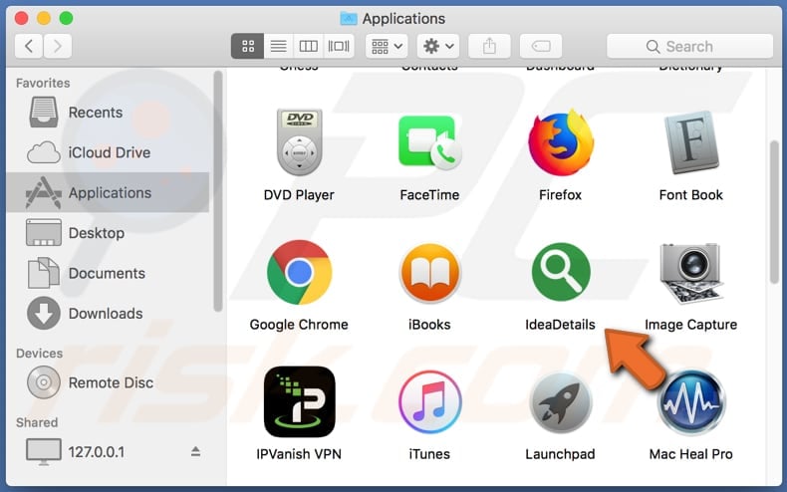Open the item arrangement dropdown
Image resolution: width=787 pixels, height=492 pixels.
click(387, 46)
